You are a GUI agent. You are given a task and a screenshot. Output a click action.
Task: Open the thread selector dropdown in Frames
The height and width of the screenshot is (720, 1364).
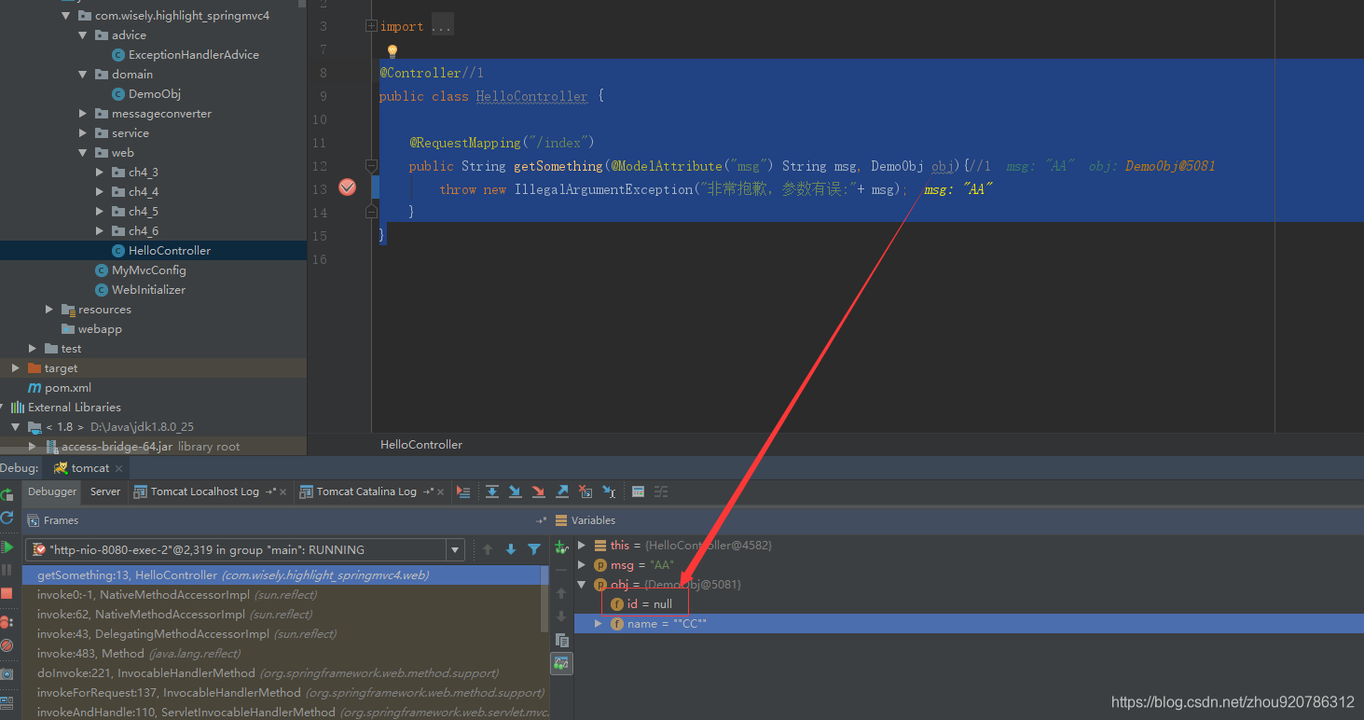(454, 549)
